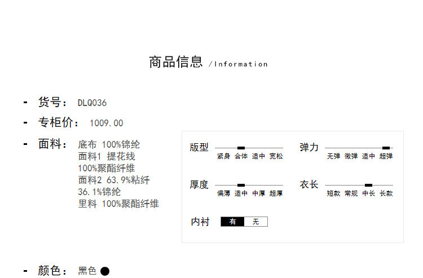423x278 pixels.
Task: Pick 微弹 on the 弹力 scale
Action: (x=351, y=156)
